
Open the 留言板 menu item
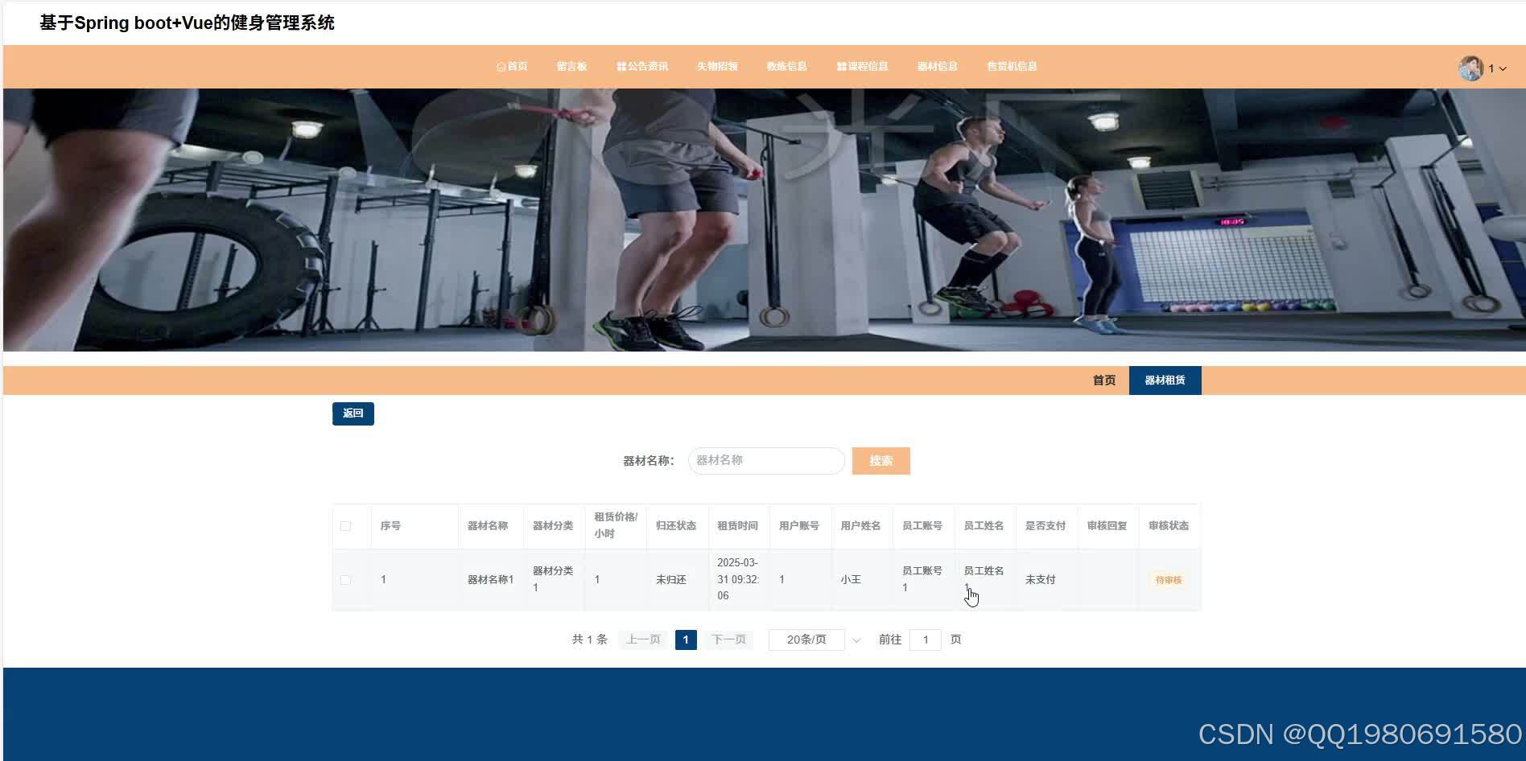[571, 67]
